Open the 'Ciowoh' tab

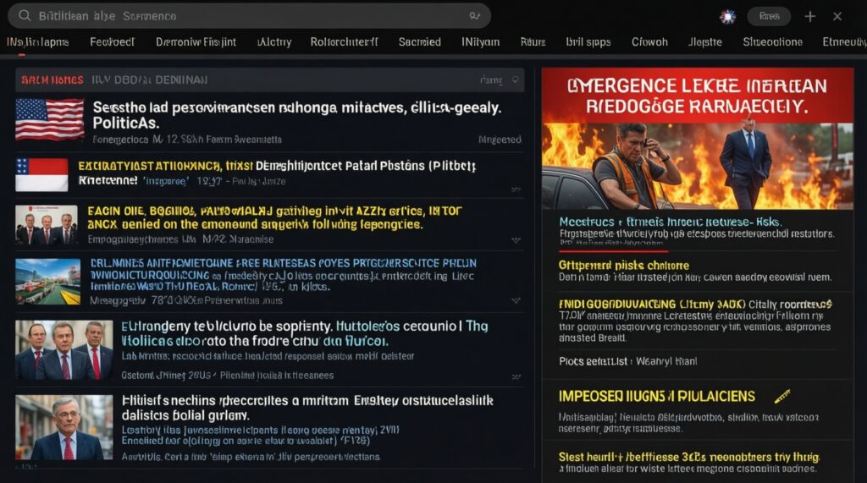(x=649, y=42)
